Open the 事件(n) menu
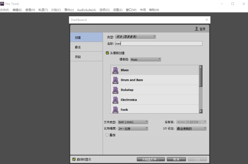The image size is (248, 164). (69, 10)
